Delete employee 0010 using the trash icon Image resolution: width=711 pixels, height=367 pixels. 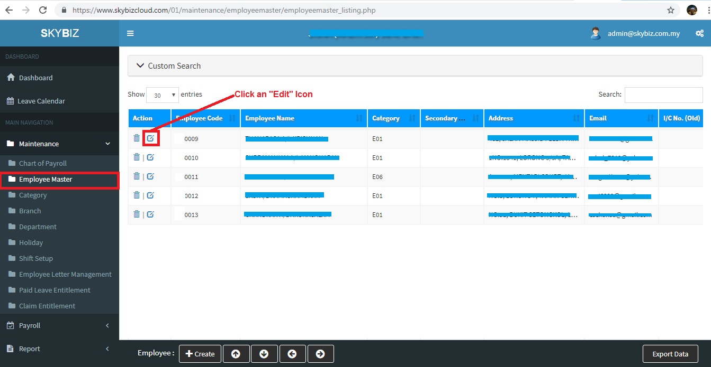137,157
